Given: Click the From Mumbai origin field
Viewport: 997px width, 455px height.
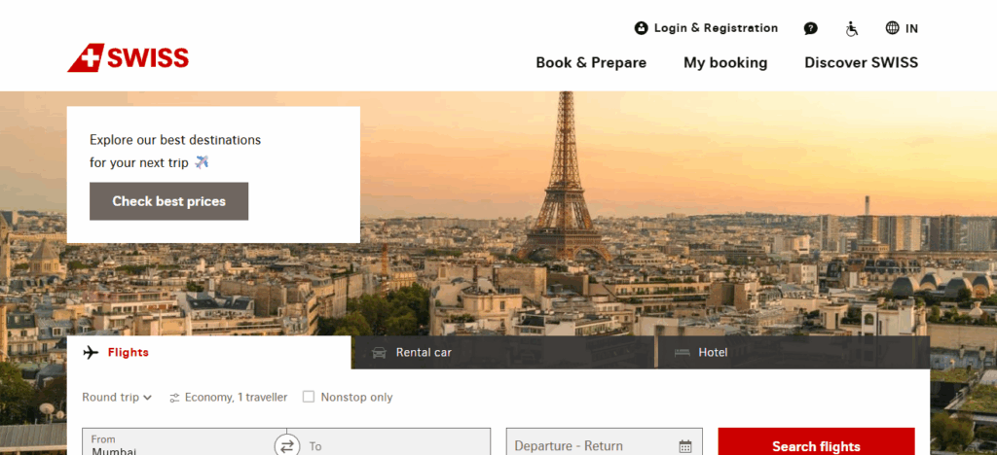Looking at the screenshot, I should coord(175,444).
